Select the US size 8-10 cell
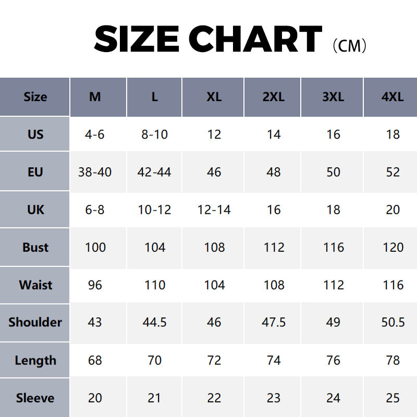Viewport: 417px width, 417px height. coord(154,134)
